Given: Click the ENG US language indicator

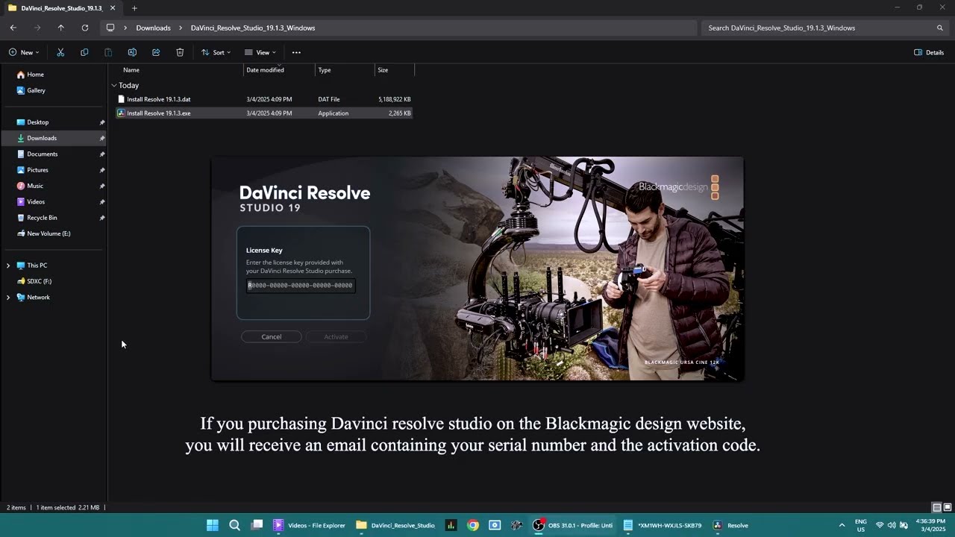Looking at the screenshot, I should pos(861,525).
